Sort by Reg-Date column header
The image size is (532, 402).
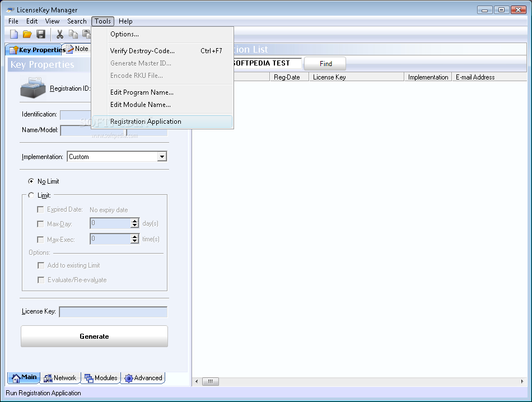tap(290, 77)
